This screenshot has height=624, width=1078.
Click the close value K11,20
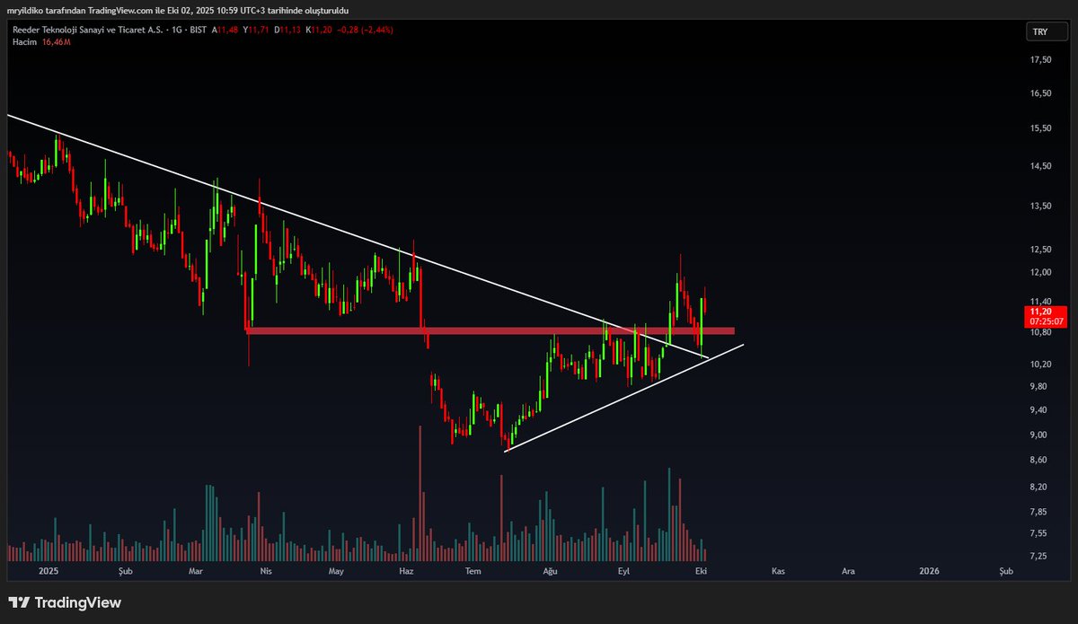(x=318, y=30)
